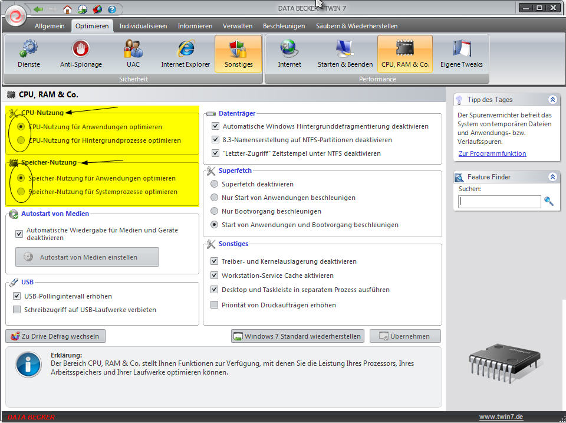This screenshot has height=423, width=566.
Task: Click the Tipp des Tages bulb icon
Action: tap(459, 100)
